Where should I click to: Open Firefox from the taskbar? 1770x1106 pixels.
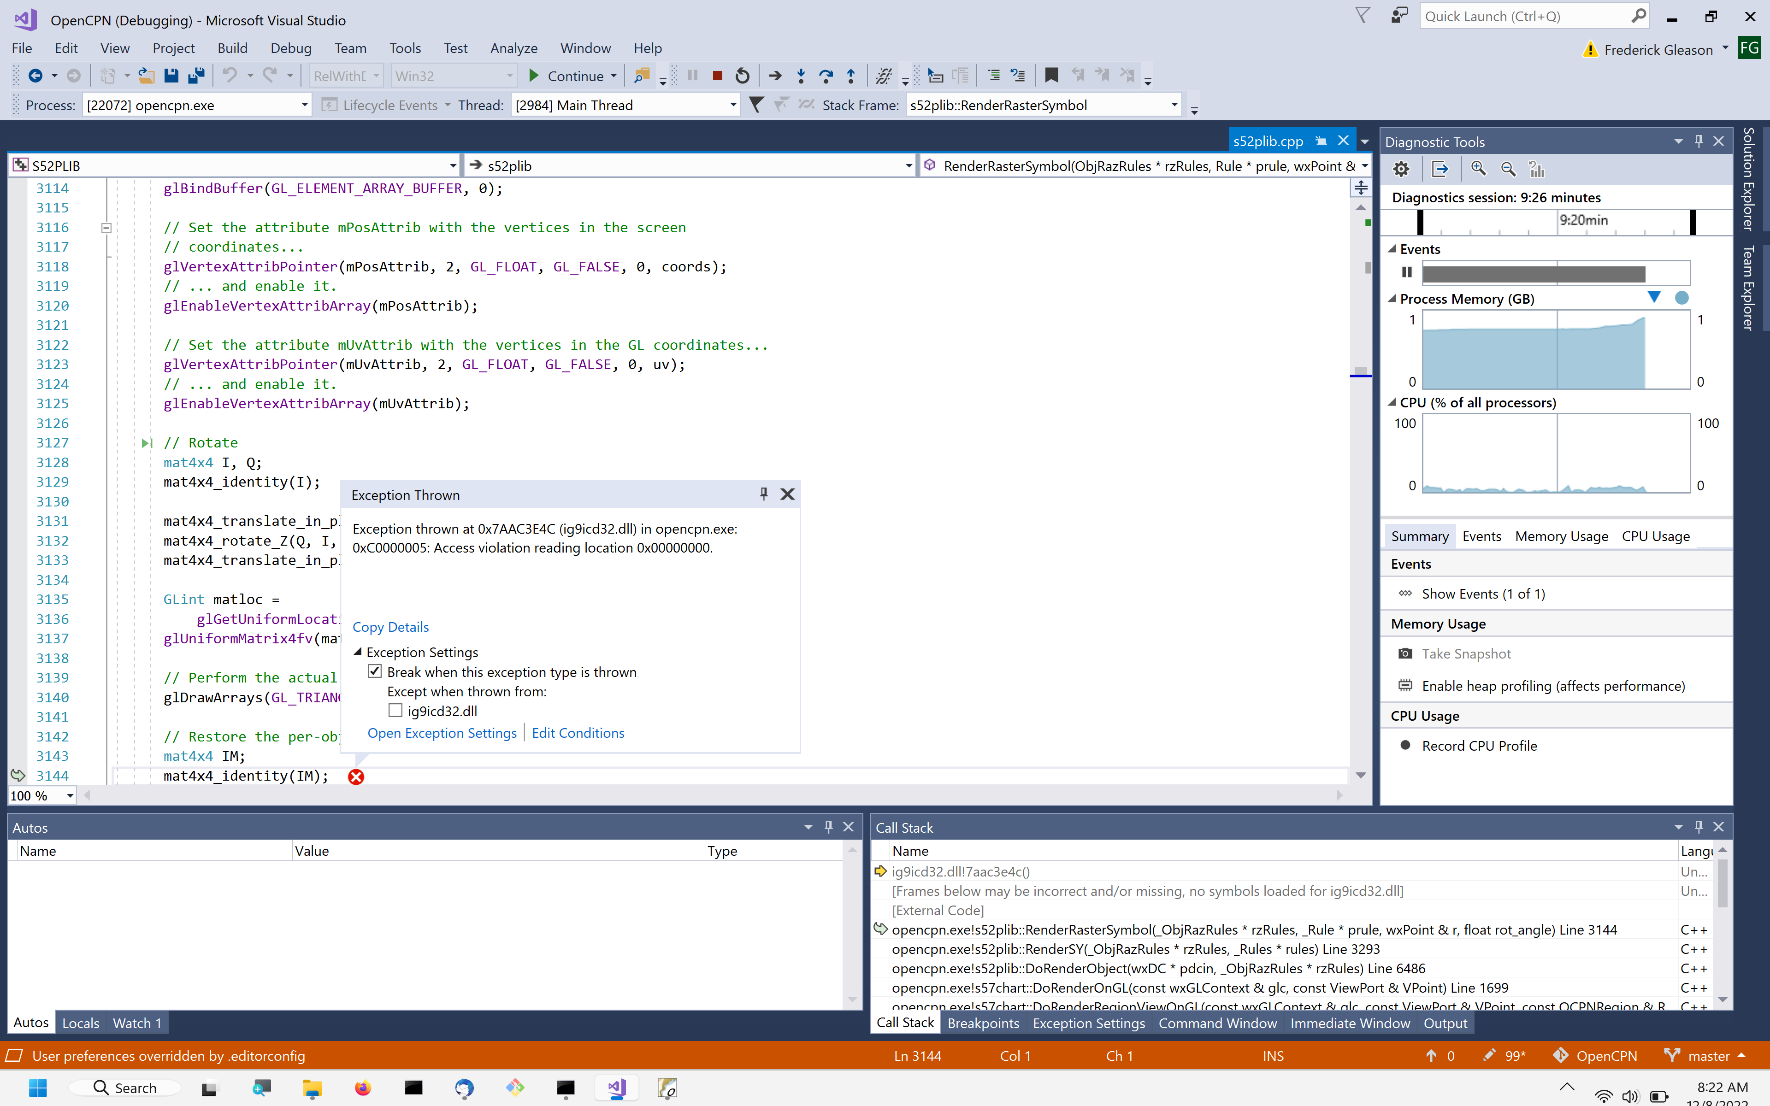click(363, 1088)
